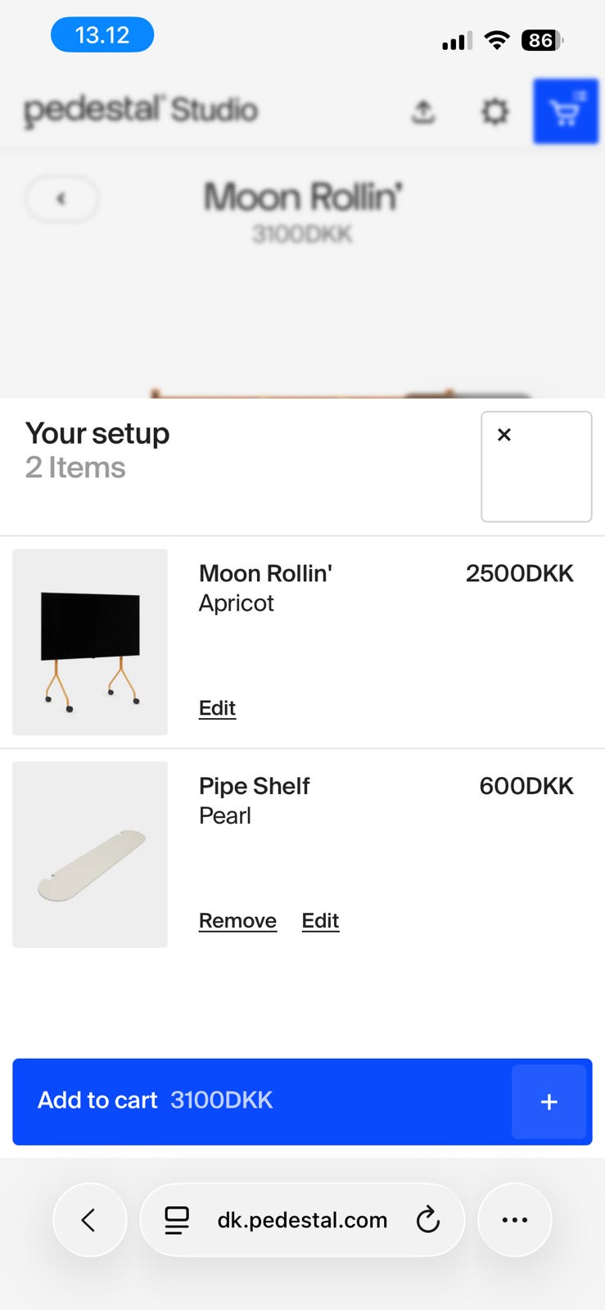The width and height of the screenshot is (605, 1310).
Task: Tap the dk.pedestal.com address field
Action: [302, 1220]
